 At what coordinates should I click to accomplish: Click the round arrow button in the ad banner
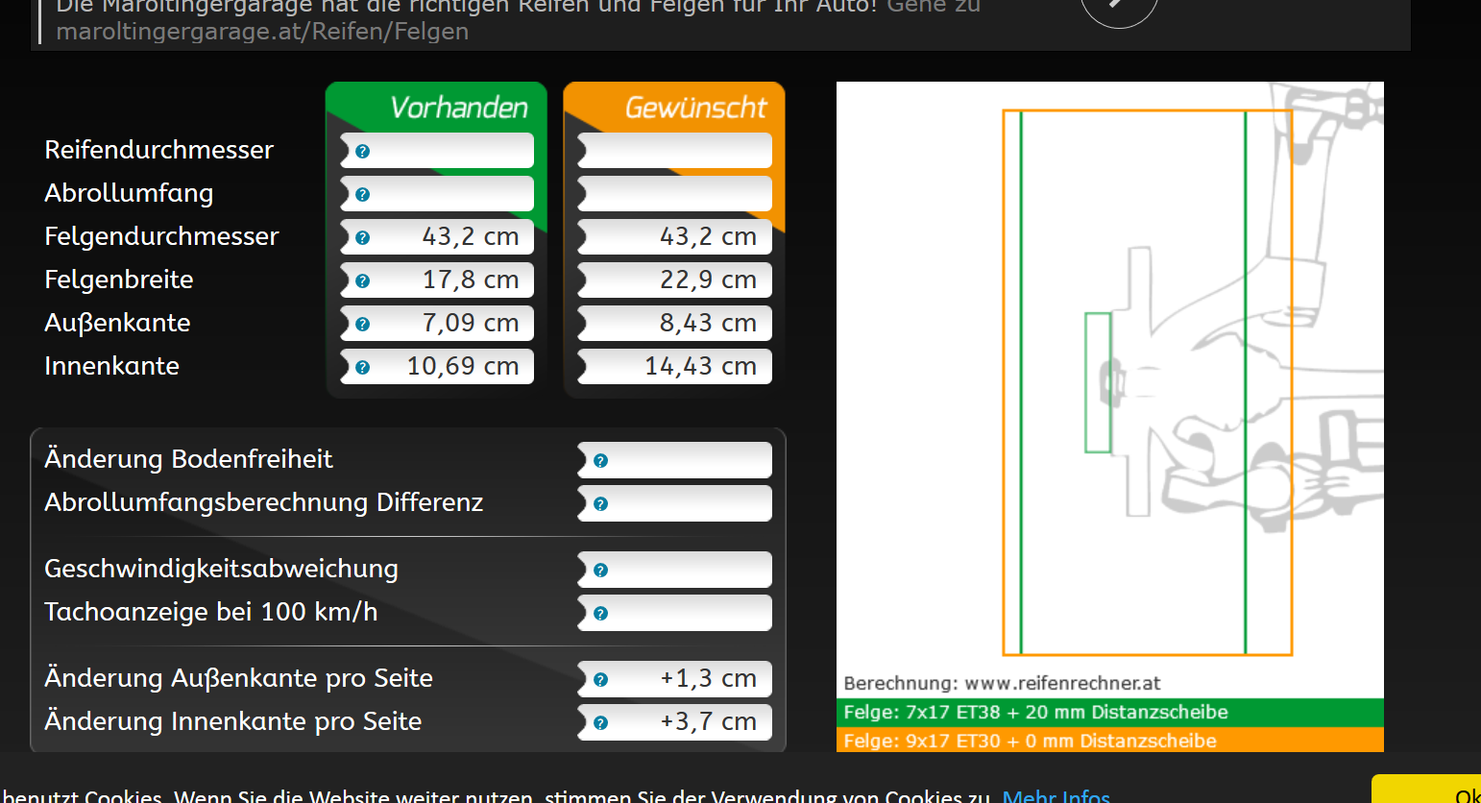(x=1119, y=10)
